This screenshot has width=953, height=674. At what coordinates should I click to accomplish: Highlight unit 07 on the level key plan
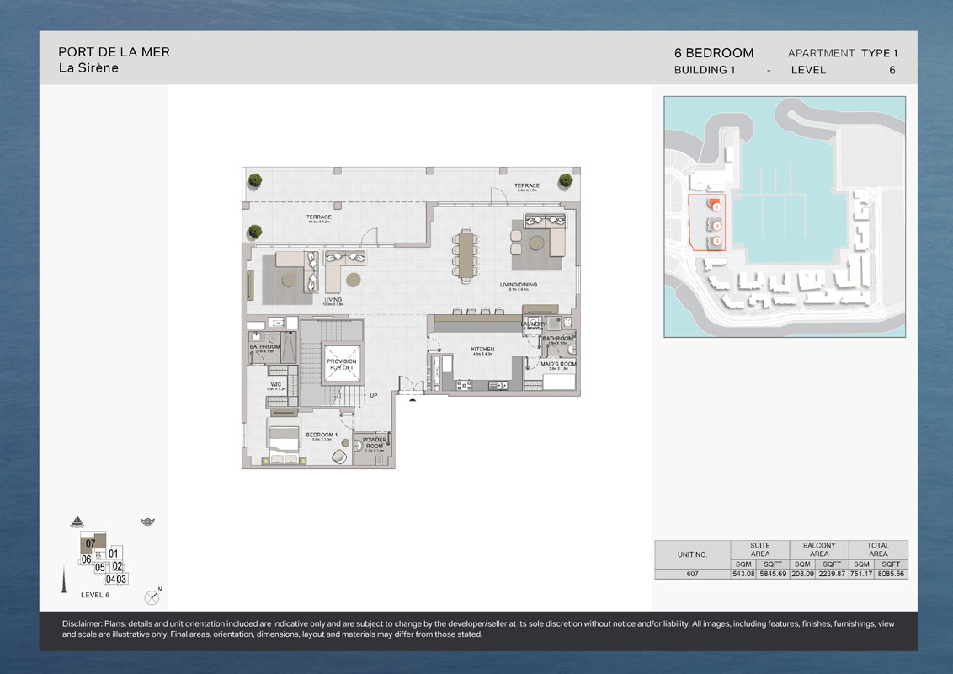pos(91,543)
